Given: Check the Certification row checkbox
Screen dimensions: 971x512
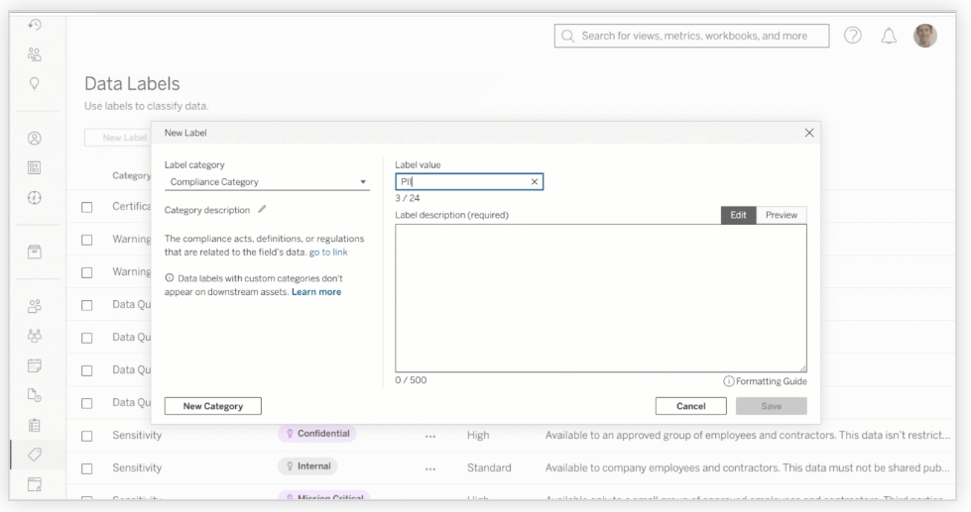Looking at the screenshot, I should point(88,206).
